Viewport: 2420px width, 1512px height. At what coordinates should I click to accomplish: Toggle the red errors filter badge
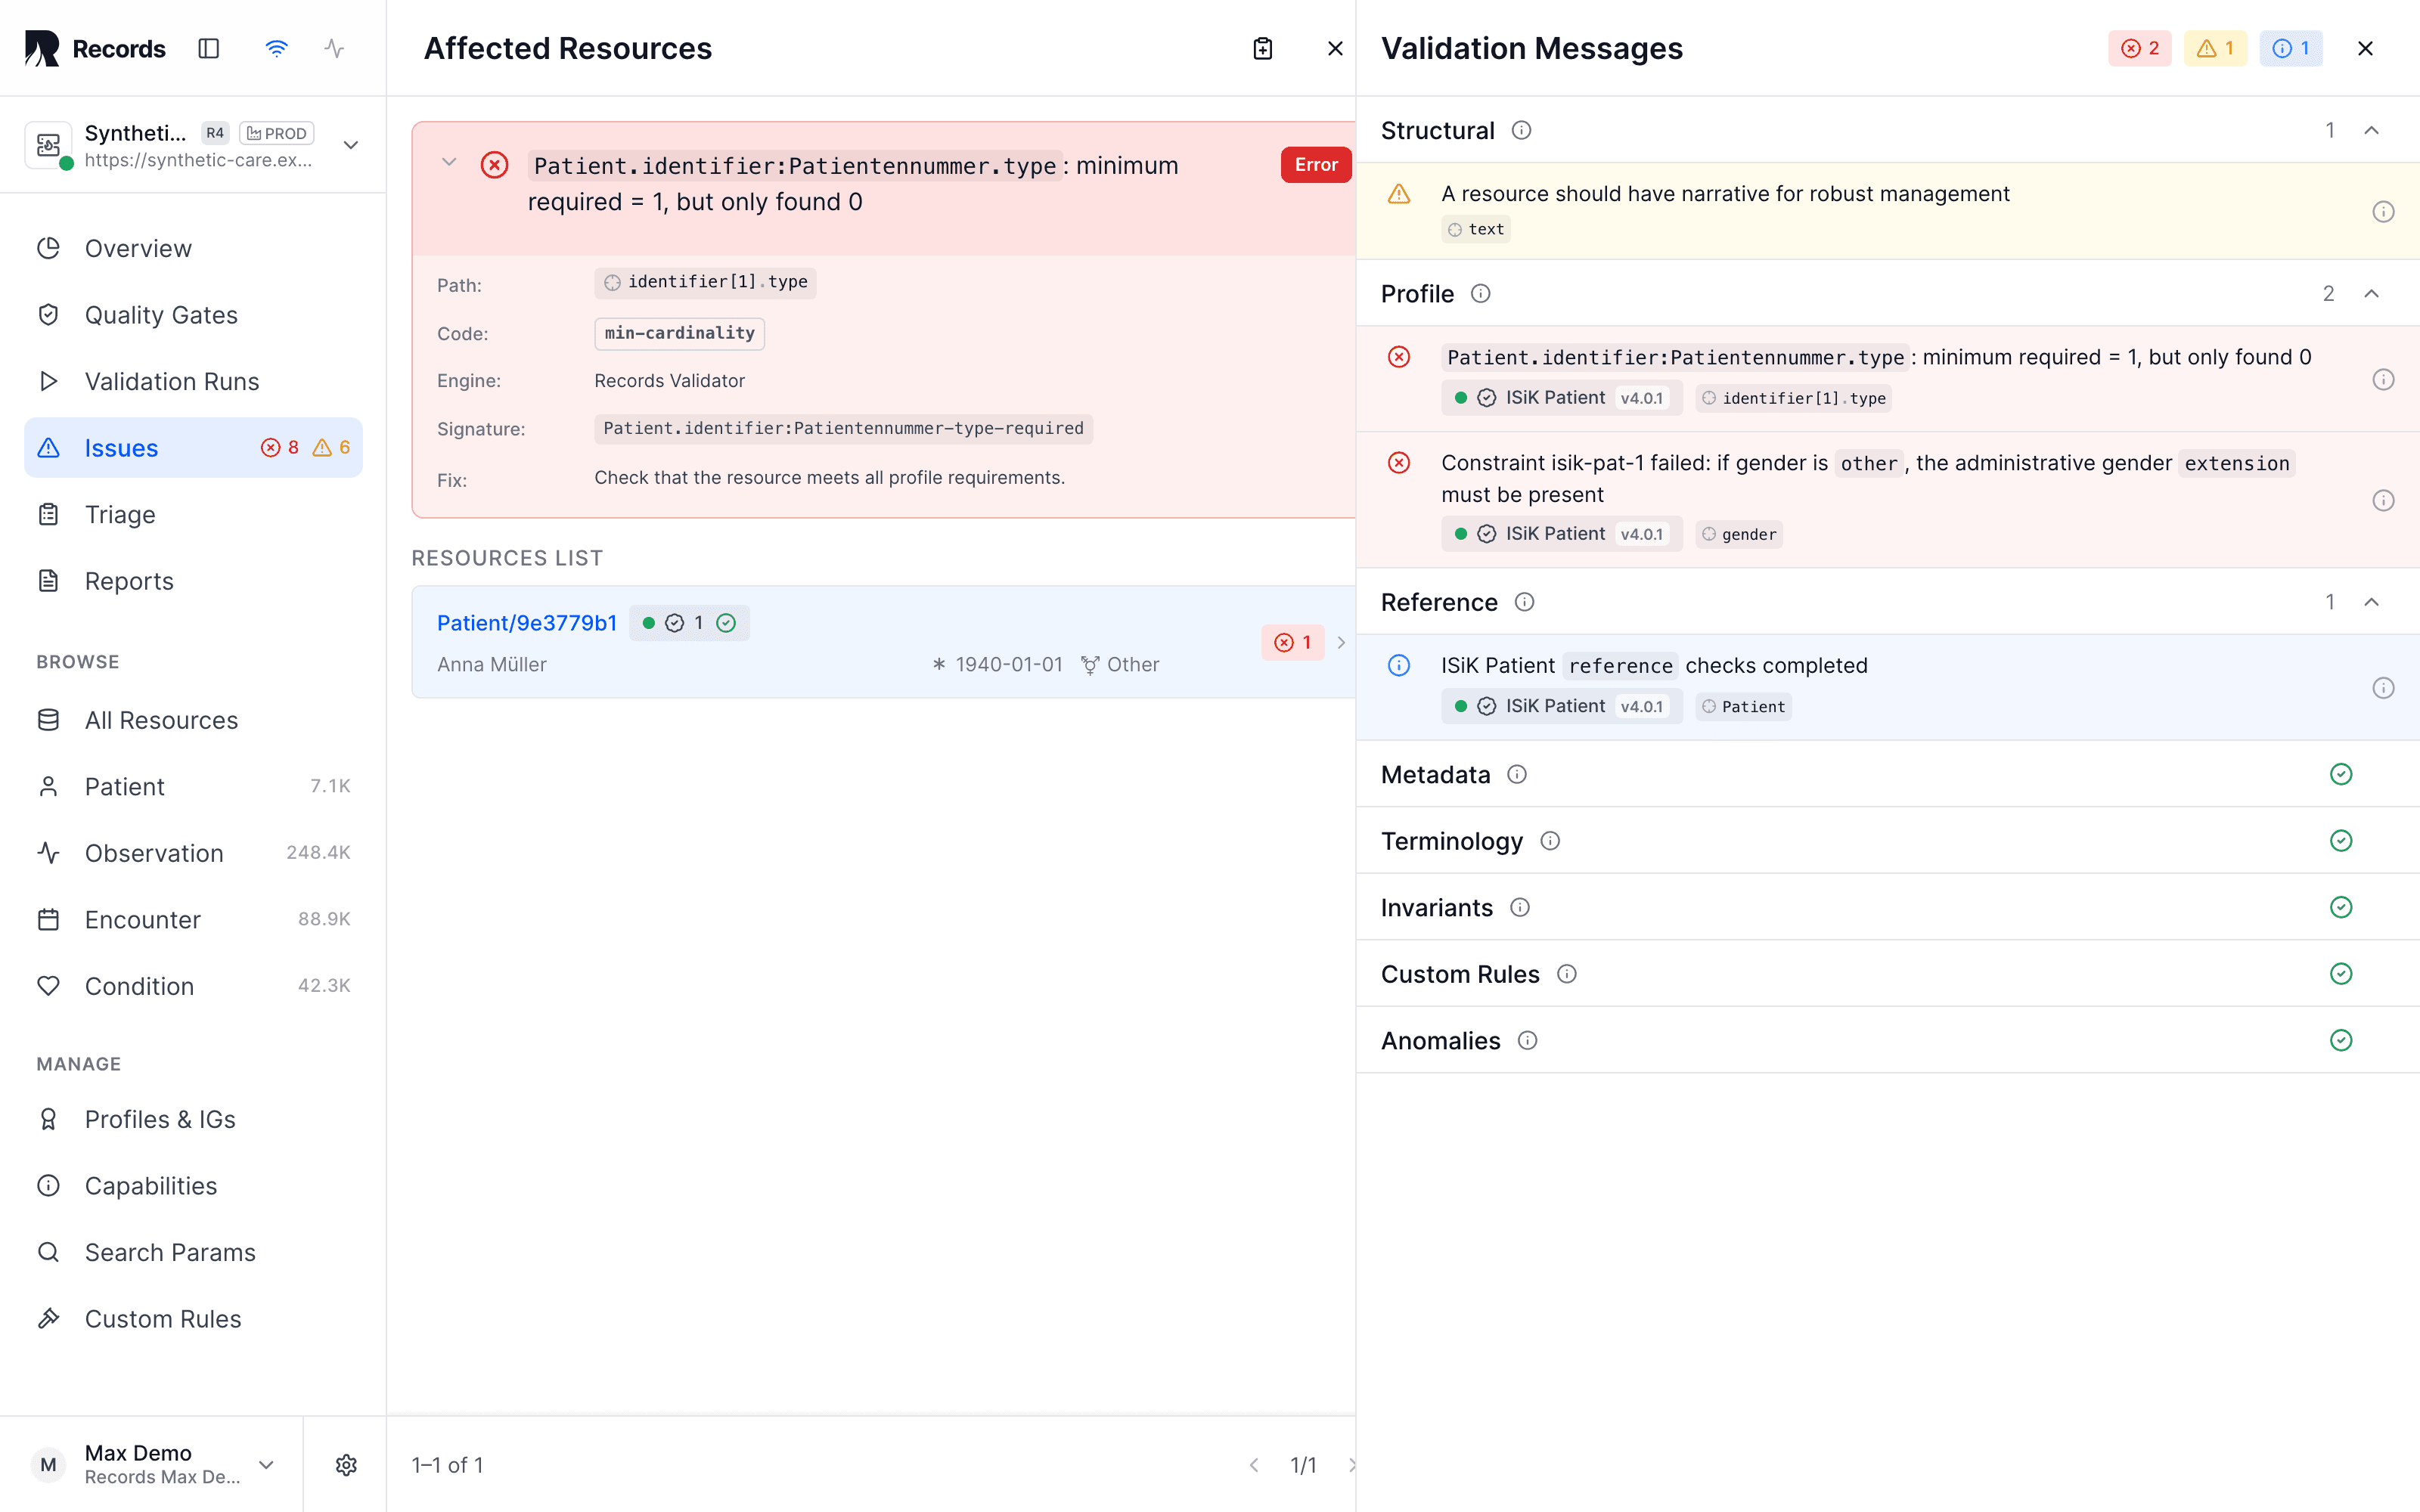(2139, 48)
